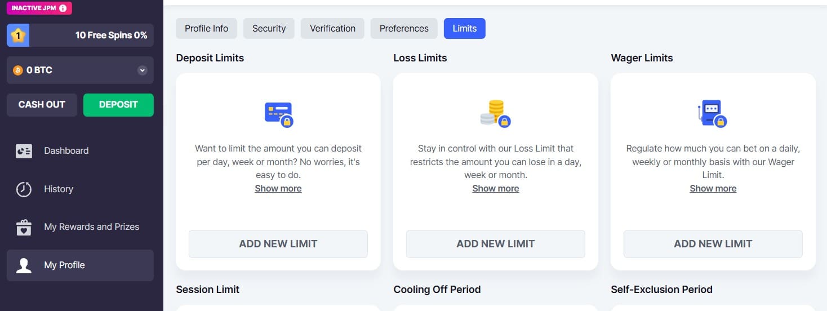The width and height of the screenshot is (827, 311).
Task: Open the Verification tab
Action: click(332, 28)
